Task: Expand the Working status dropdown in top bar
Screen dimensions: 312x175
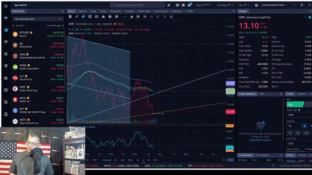Action: (225, 5)
